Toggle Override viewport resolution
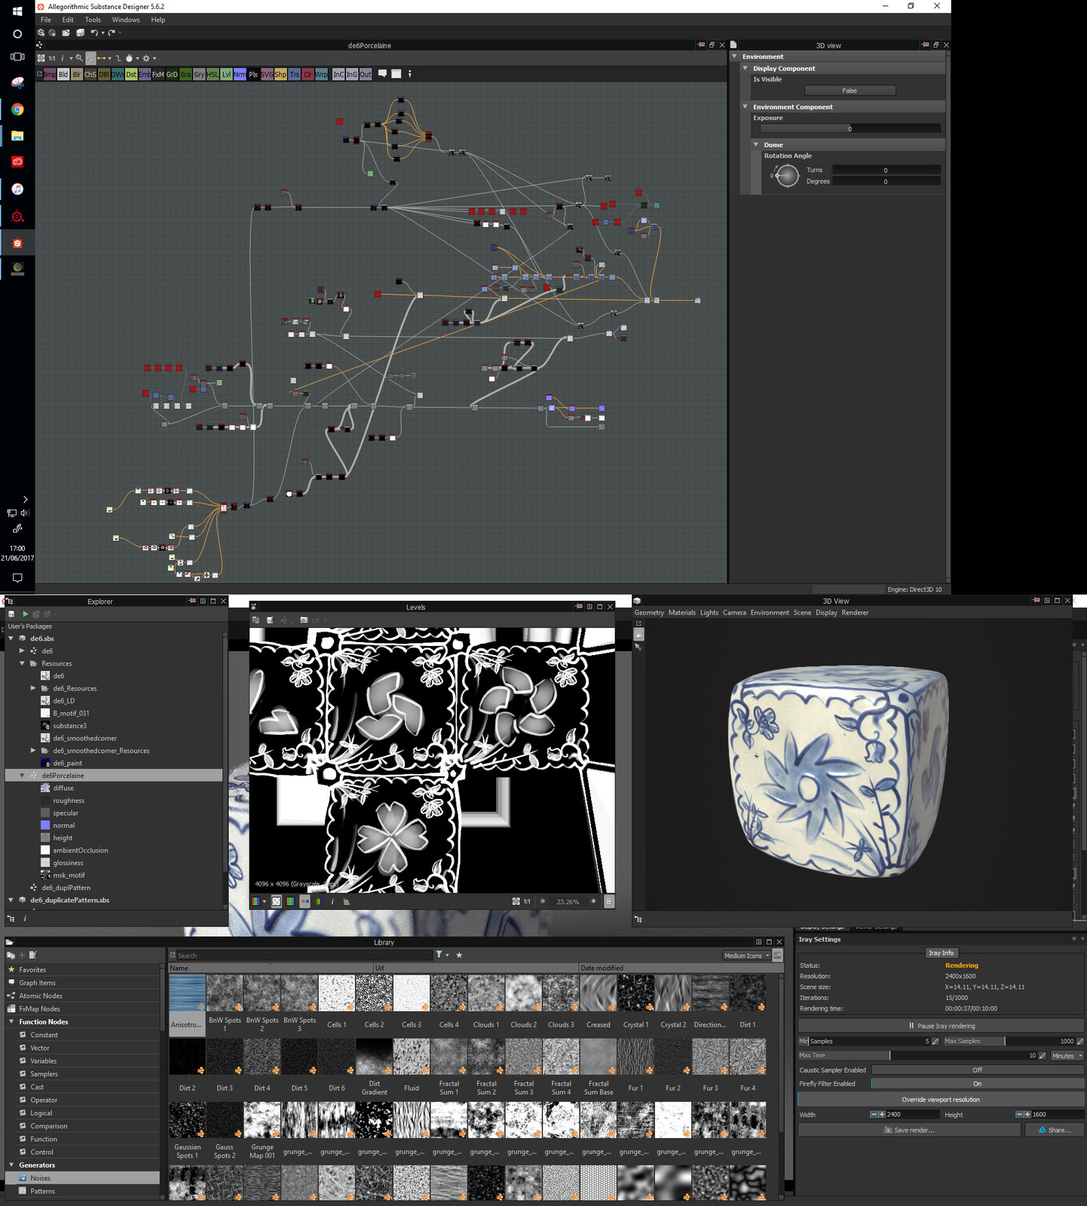The height and width of the screenshot is (1206, 1087). 941,1100
